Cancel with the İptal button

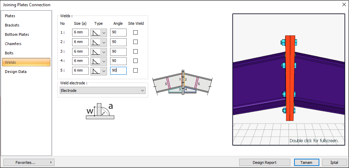click(335, 162)
